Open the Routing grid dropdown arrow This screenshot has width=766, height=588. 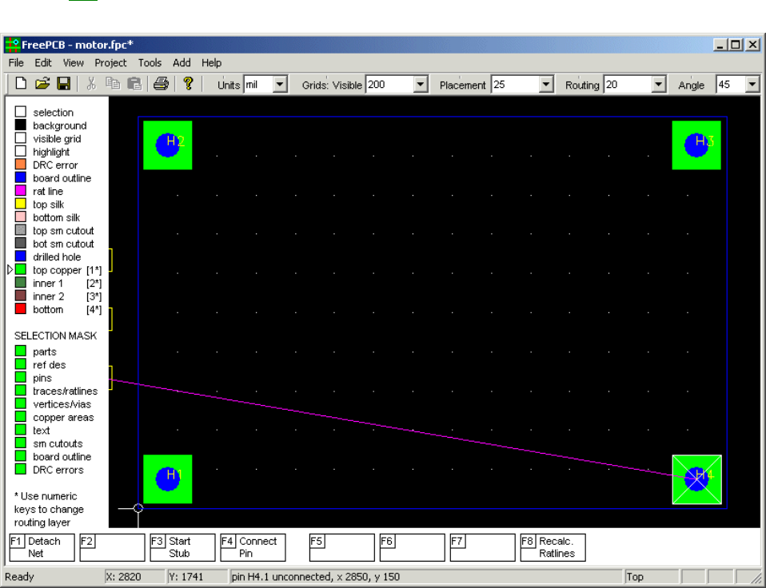(659, 85)
